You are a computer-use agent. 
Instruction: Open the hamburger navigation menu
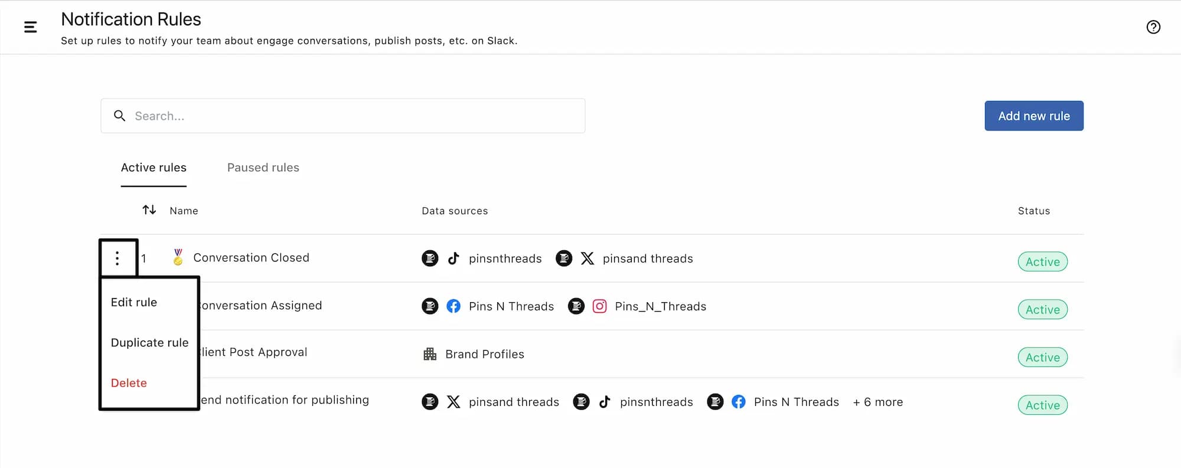pyautogui.click(x=30, y=27)
